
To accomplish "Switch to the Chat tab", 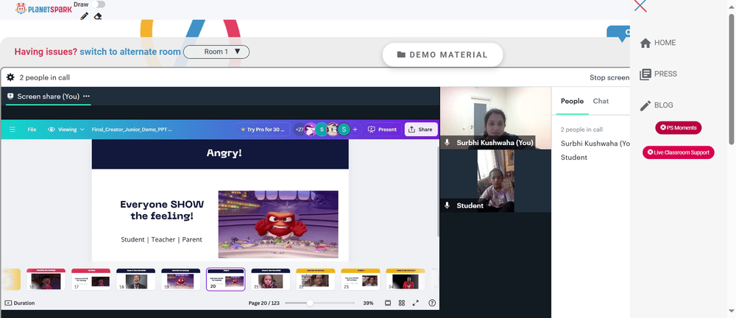I will [601, 101].
